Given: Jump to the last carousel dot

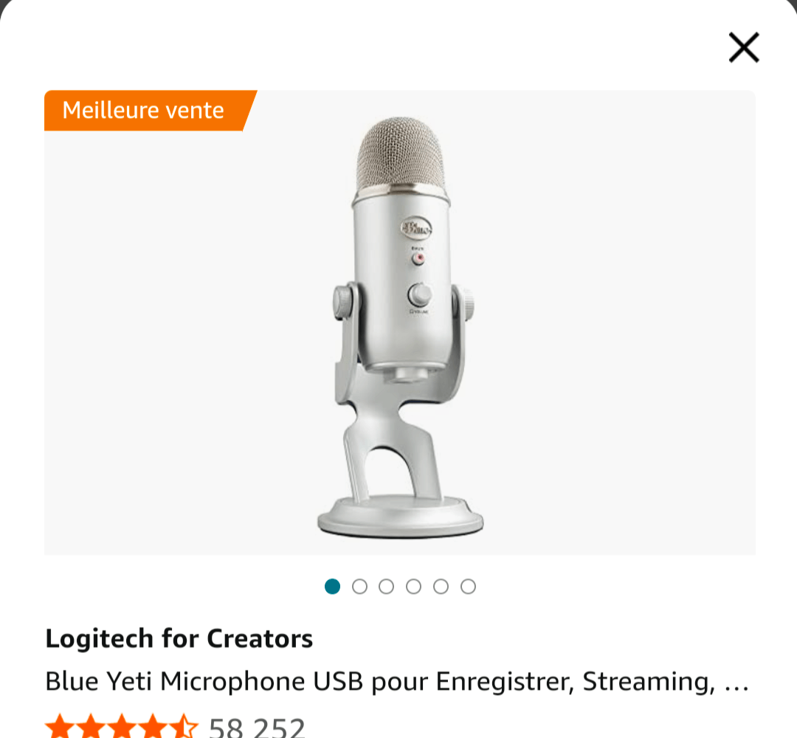Looking at the screenshot, I should [468, 586].
